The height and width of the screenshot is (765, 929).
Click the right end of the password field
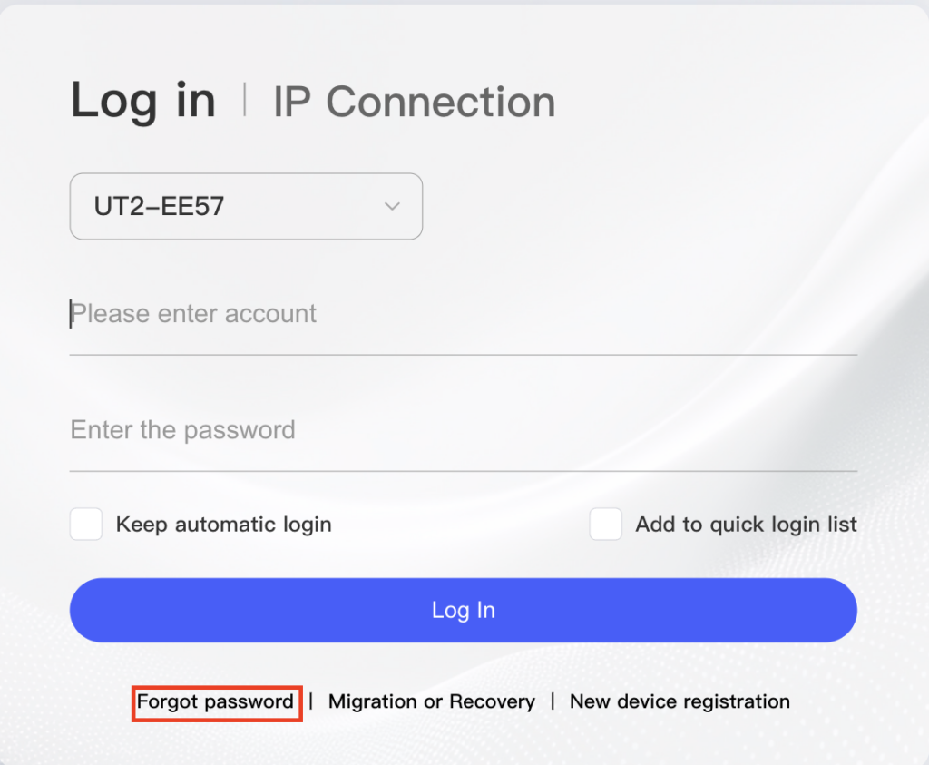pos(844,430)
